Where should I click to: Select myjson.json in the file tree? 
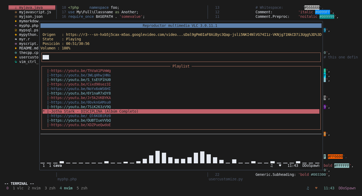(31, 16)
